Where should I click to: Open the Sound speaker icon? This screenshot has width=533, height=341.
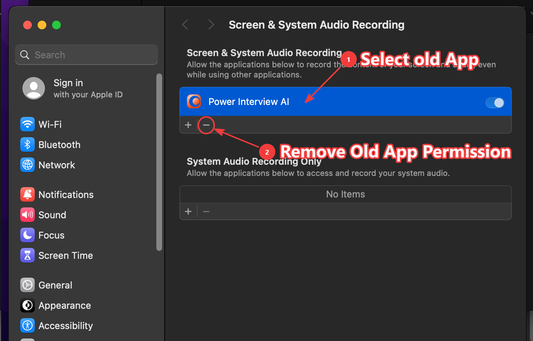click(28, 215)
